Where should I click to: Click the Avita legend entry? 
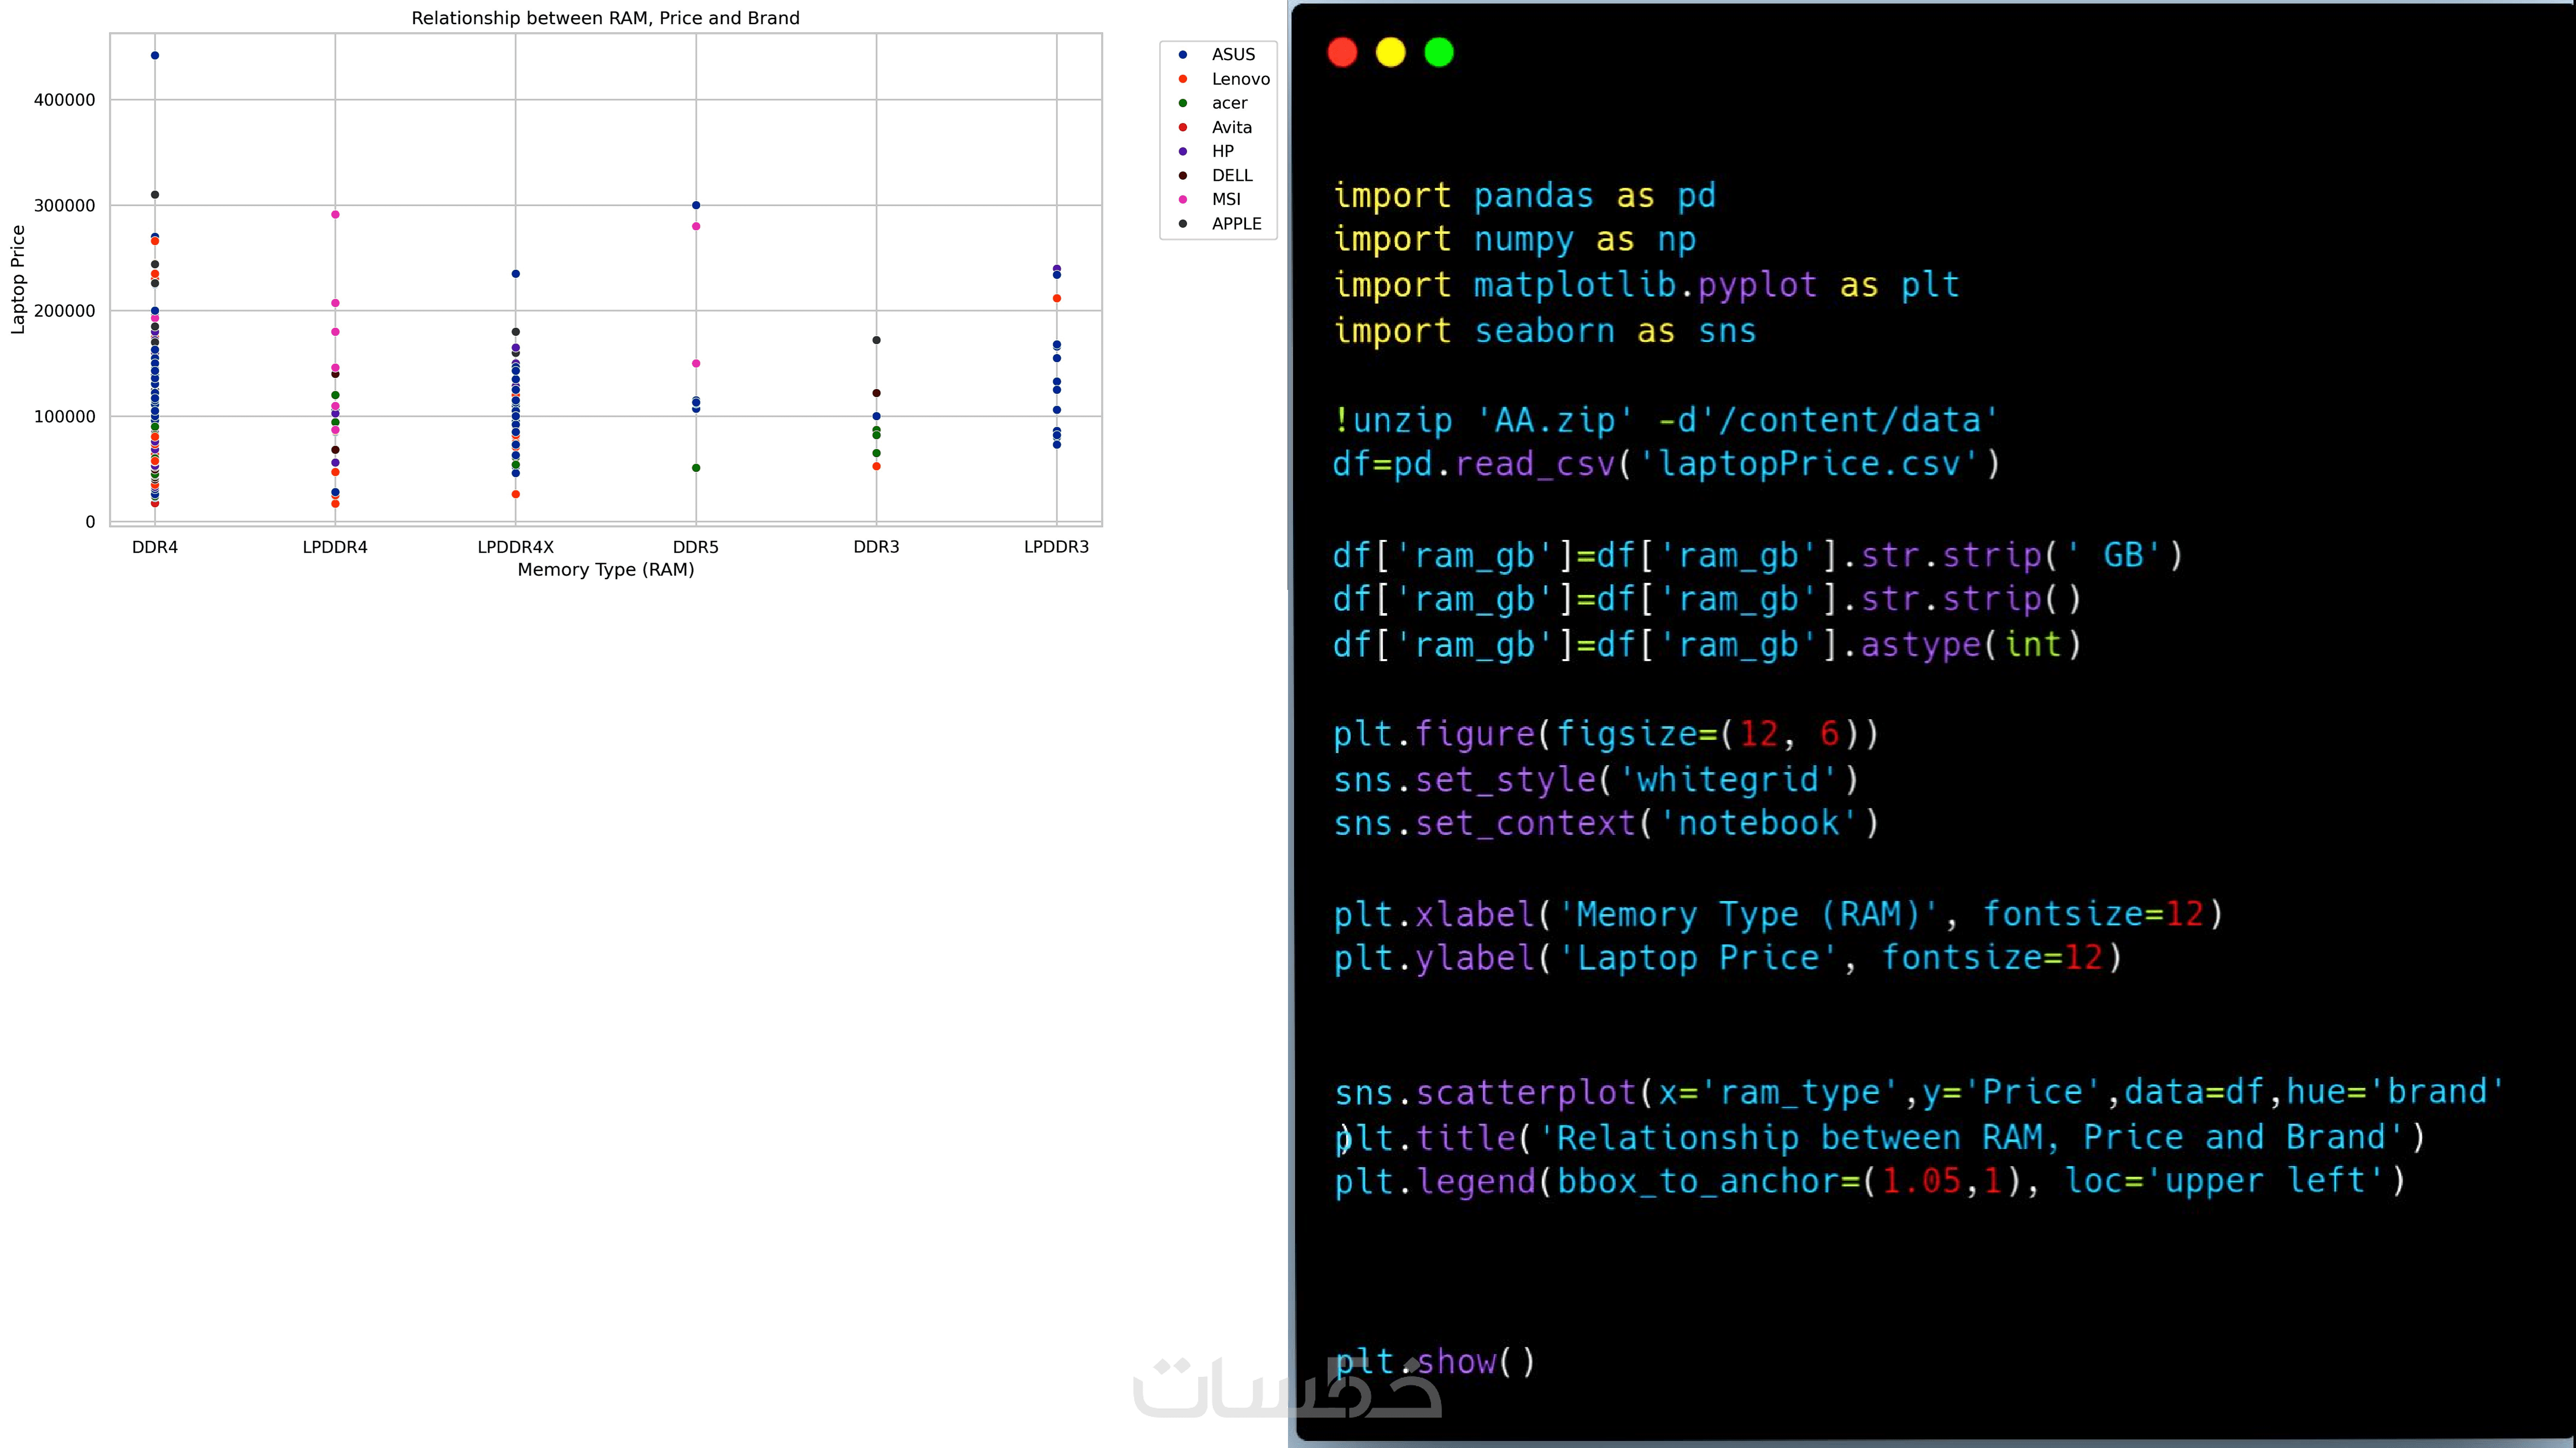point(1231,127)
